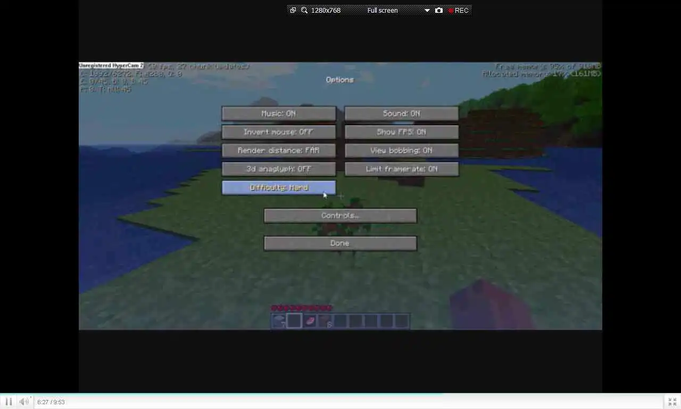Toggle Invert mouse: OFF option
The width and height of the screenshot is (681, 409).
(x=279, y=132)
